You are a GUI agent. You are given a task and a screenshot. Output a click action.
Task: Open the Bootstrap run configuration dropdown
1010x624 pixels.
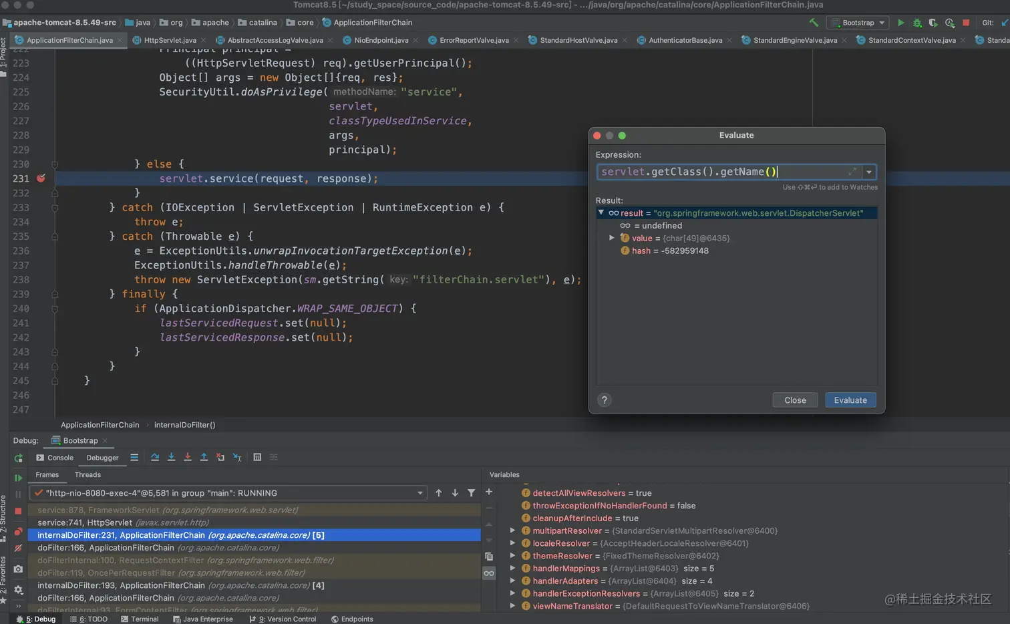coord(858,23)
